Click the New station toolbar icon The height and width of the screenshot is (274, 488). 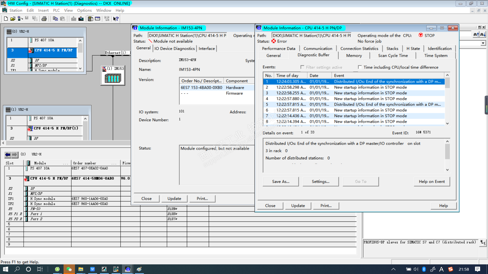[6, 19]
